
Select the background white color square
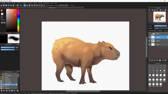2,14
